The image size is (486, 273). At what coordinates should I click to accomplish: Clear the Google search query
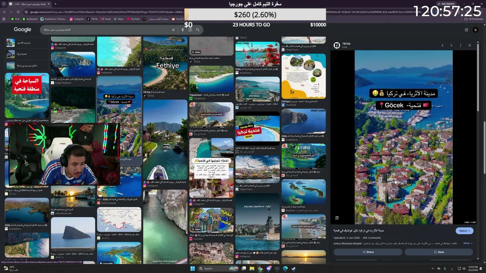(x=174, y=30)
